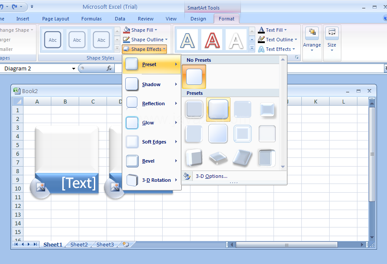Apply the first Abc shape style

point(53,40)
